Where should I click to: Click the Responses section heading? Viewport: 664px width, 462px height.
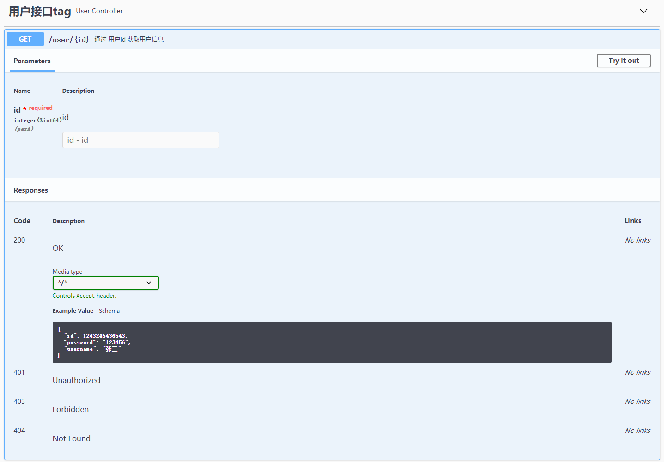pos(31,190)
